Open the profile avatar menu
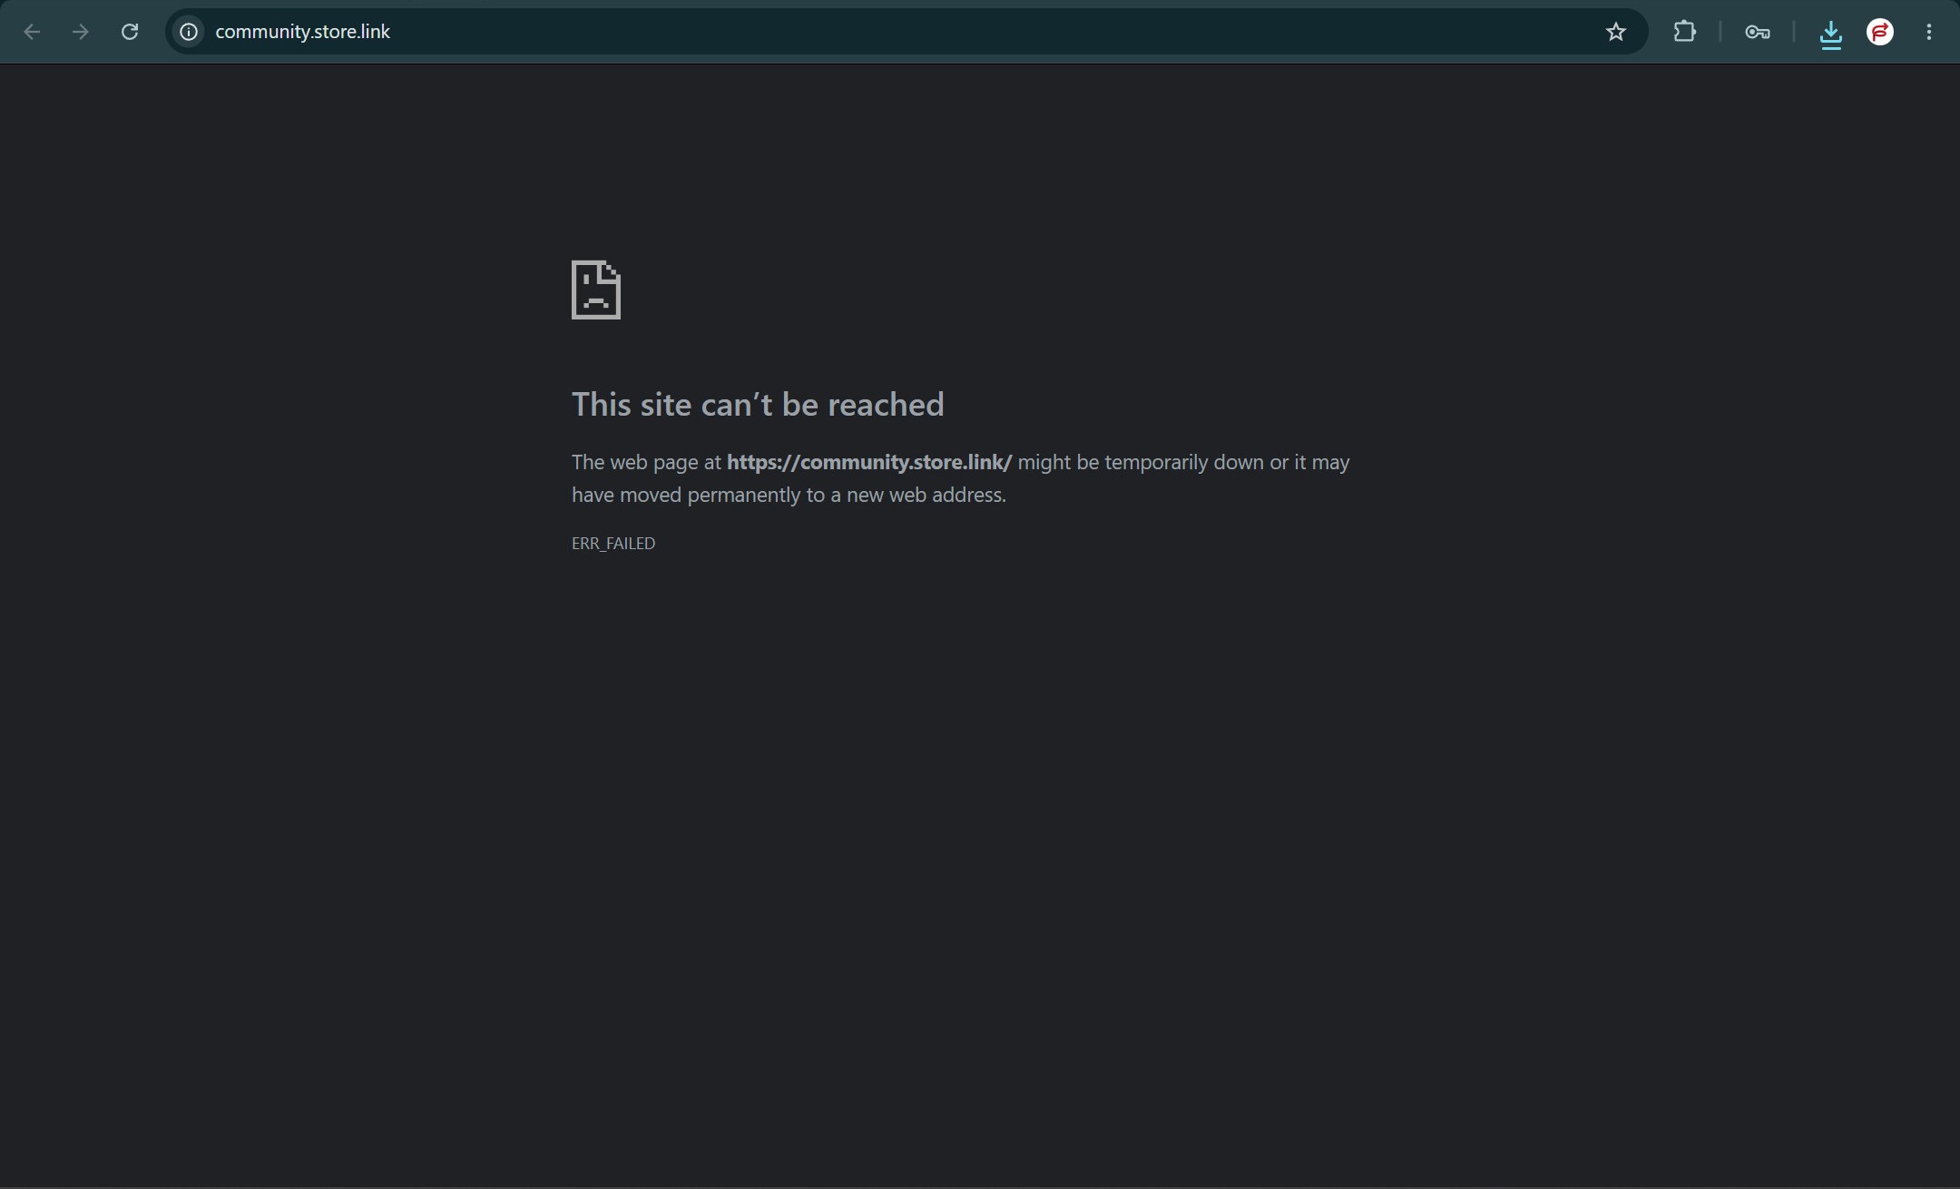Screen dimensions: 1960x1189 click(1880, 32)
